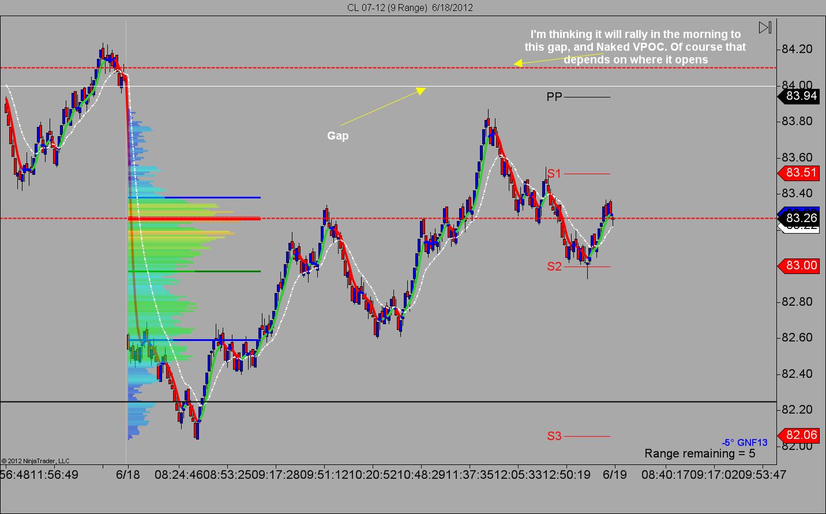Image resolution: width=826 pixels, height=514 pixels.
Task: Click the 82.20 price axis label
Action: [797, 410]
